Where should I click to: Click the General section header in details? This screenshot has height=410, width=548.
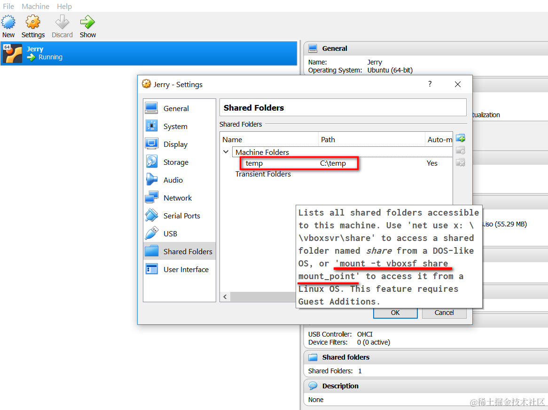click(x=426, y=48)
